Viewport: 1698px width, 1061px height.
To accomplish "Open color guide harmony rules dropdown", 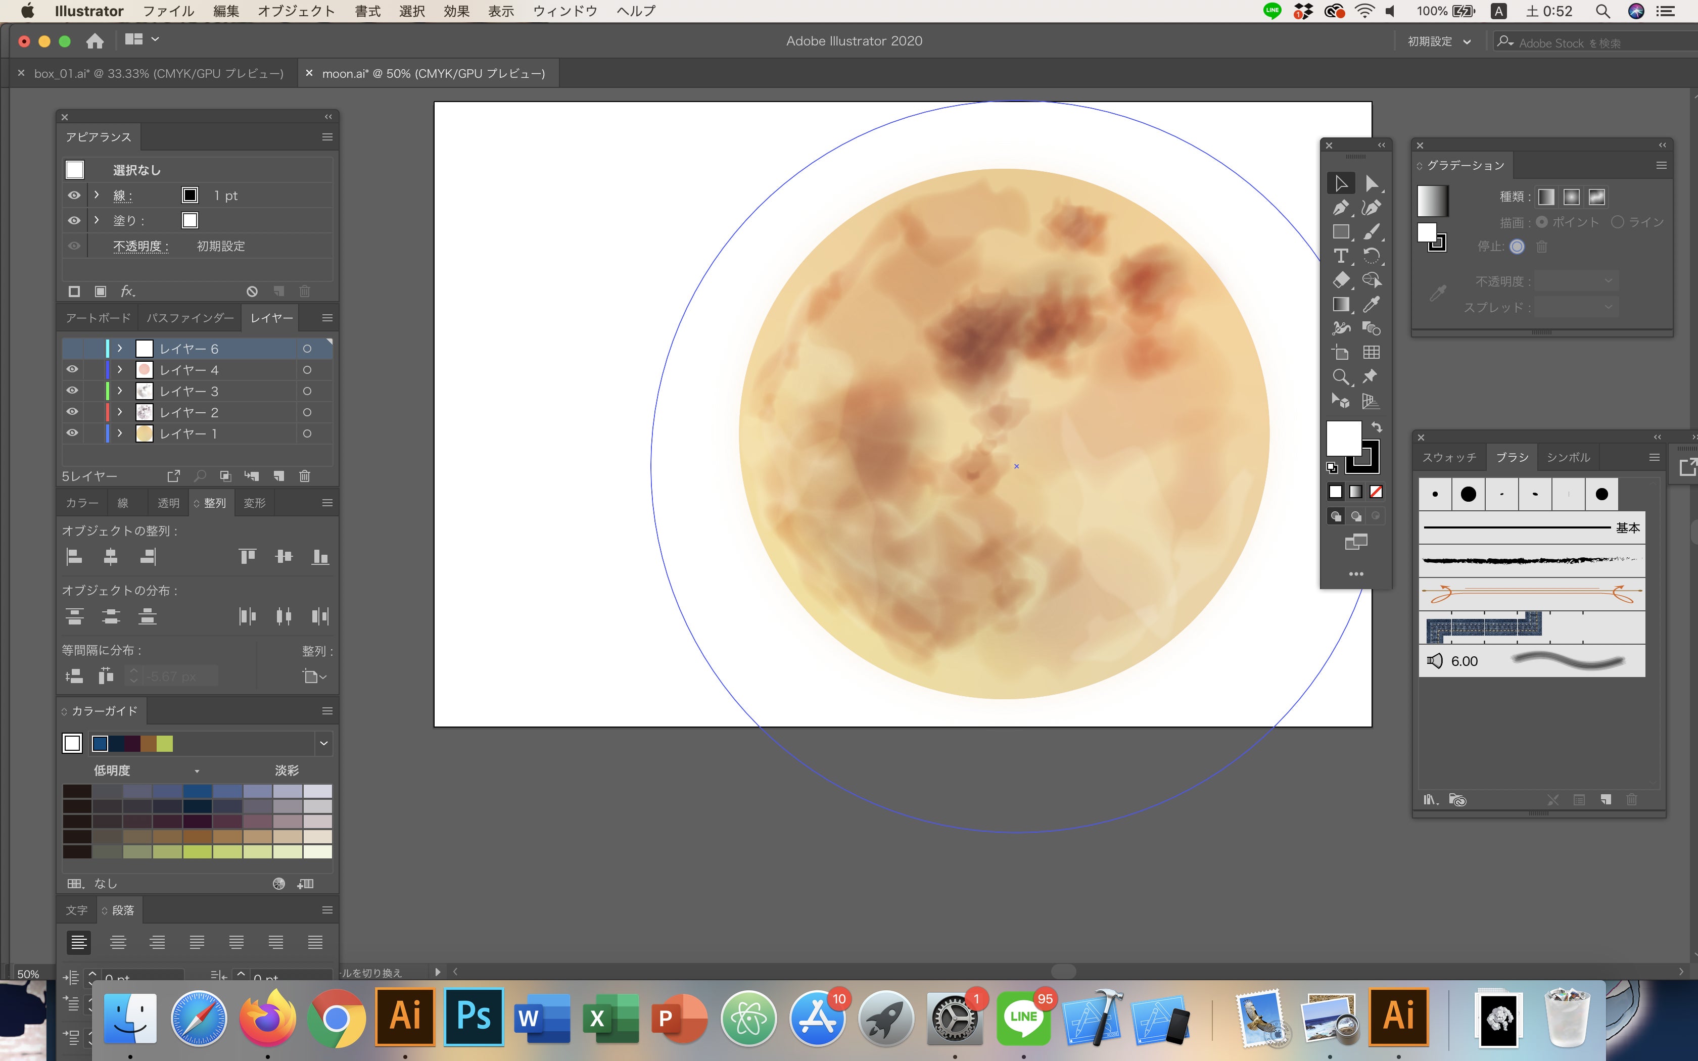I will point(323,744).
